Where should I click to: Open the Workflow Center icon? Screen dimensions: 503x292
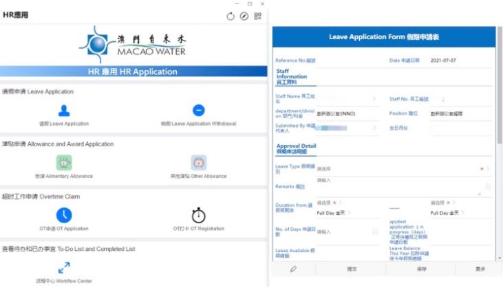click(64, 268)
